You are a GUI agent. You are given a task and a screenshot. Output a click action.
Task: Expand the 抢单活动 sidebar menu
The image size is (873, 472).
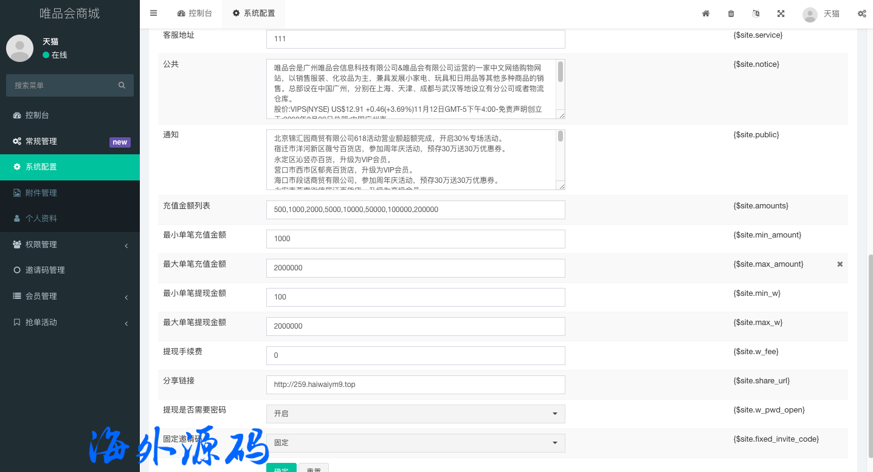pyautogui.click(x=69, y=323)
